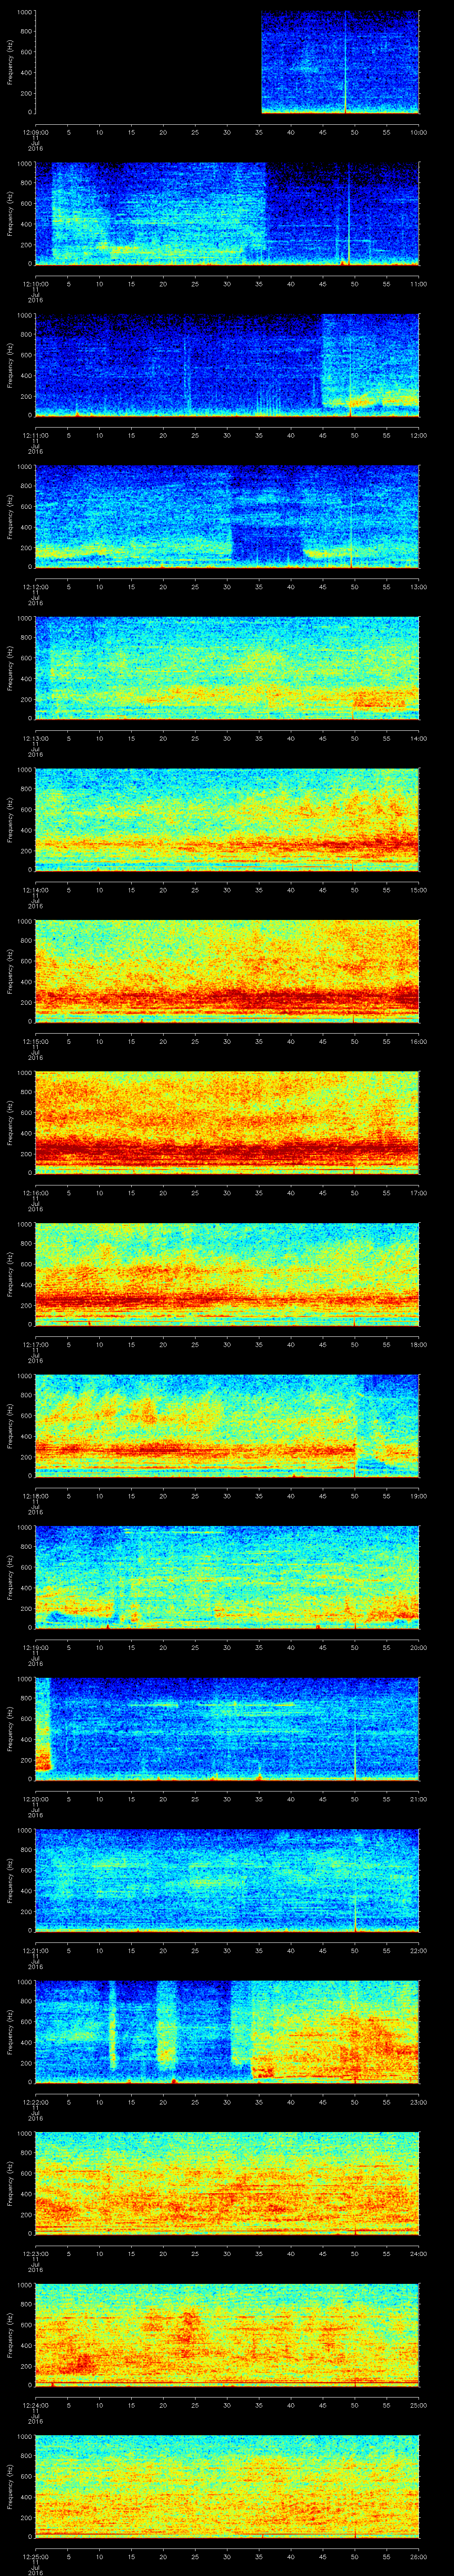The width and height of the screenshot is (454, 2576).
Task: Click the 12:15:00 start time label
Action: pos(36,1041)
